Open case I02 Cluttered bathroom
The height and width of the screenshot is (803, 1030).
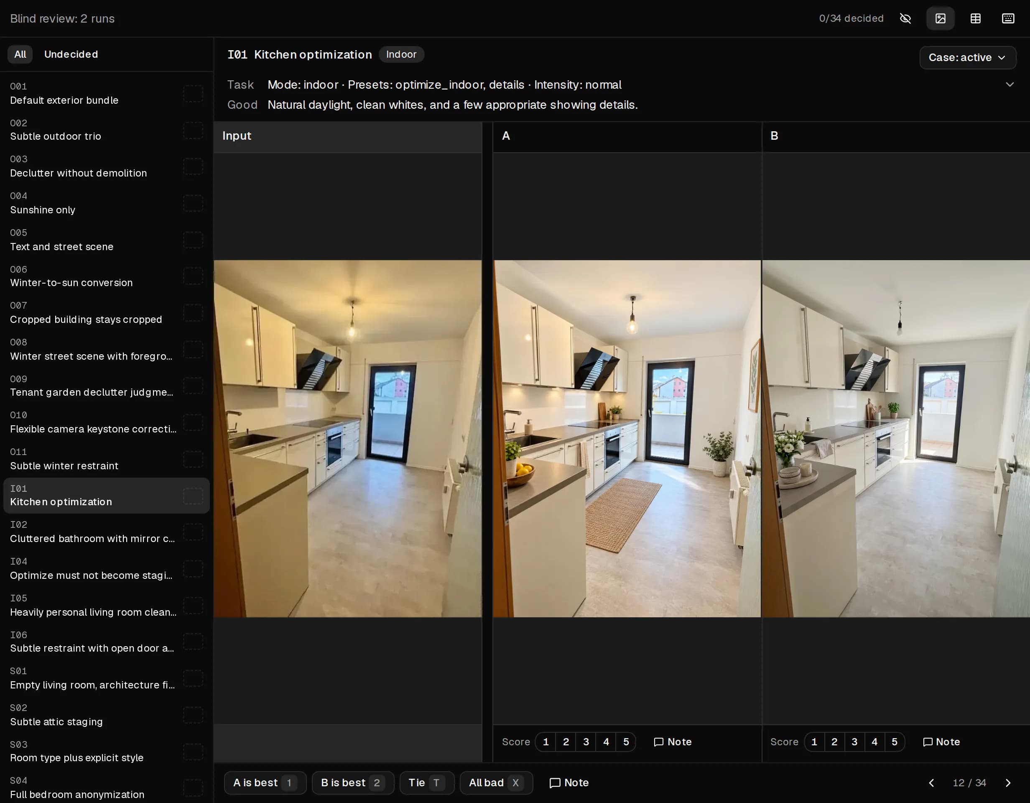[106, 532]
